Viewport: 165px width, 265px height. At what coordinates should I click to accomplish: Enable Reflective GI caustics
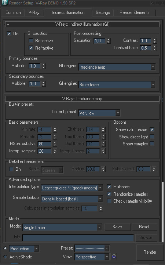(31, 41)
